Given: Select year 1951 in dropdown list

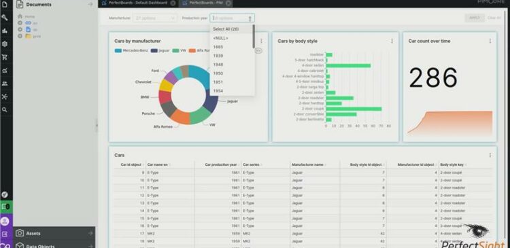Looking at the screenshot, I should click(218, 82).
